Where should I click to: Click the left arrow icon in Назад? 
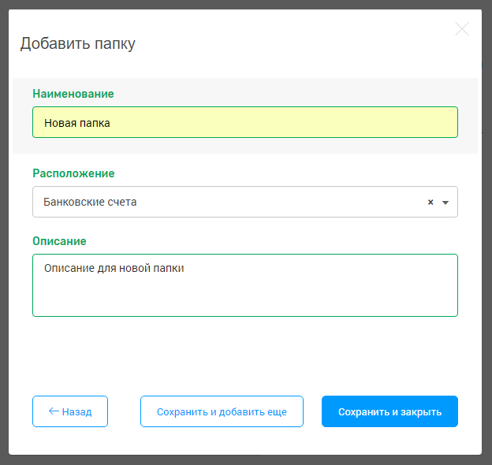click(54, 411)
